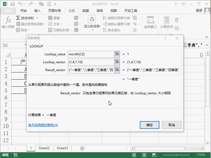
Task: Click the Redo arrow icon
Action: pyautogui.click(x=31, y=4)
